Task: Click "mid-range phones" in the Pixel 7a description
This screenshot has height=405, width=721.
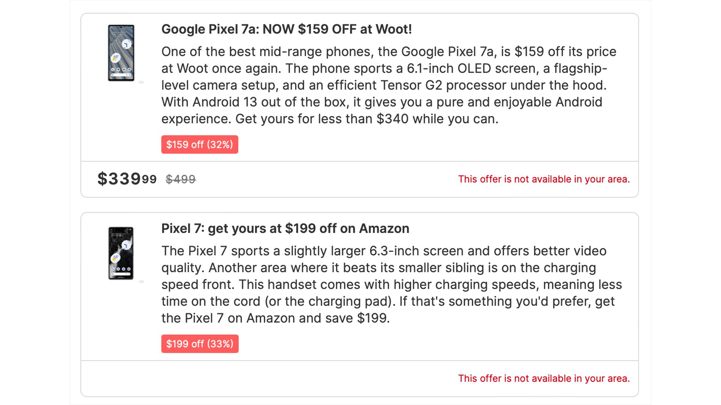Action: click(290, 51)
